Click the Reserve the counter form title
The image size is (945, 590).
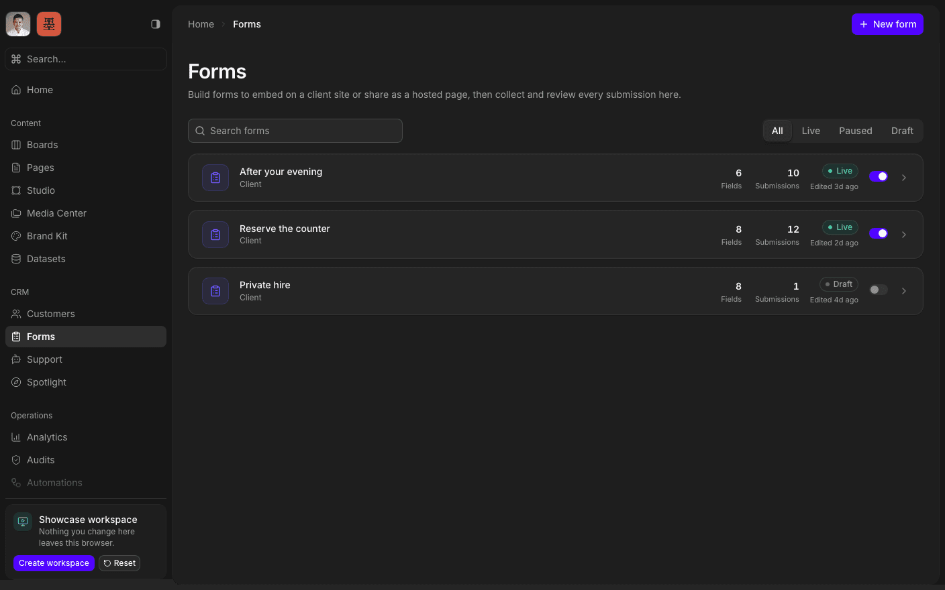tap(285, 229)
